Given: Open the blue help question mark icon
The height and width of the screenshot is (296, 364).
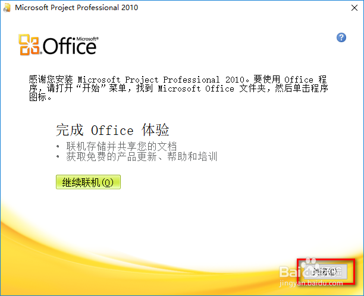Looking at the screenshot, I should click(341, 37).
